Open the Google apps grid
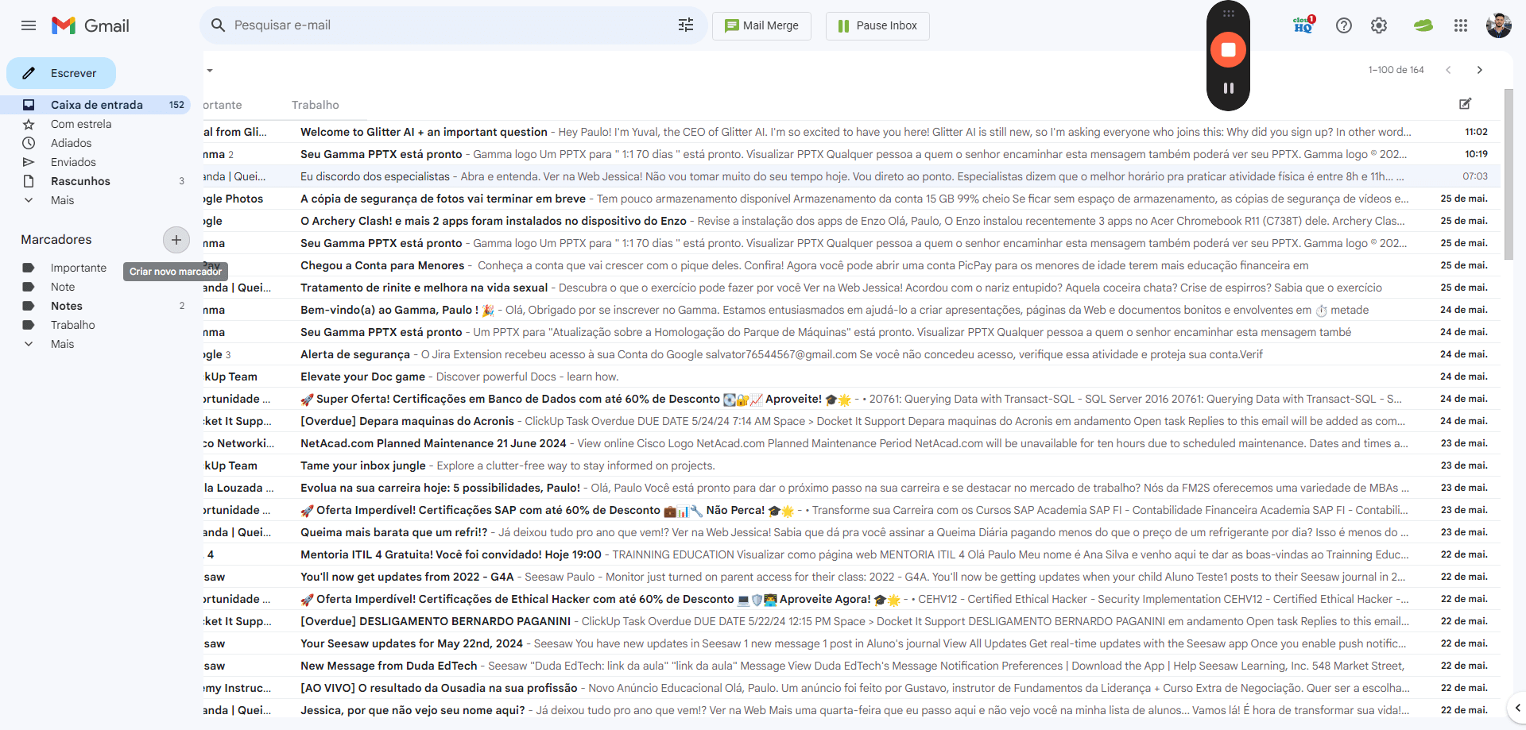 click(1461, 25)
